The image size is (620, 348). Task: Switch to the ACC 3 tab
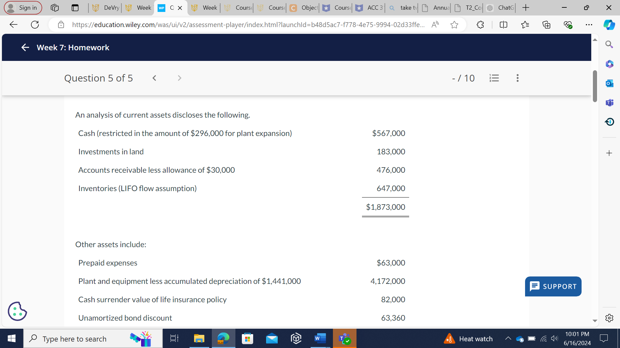(x=369, y=8)
